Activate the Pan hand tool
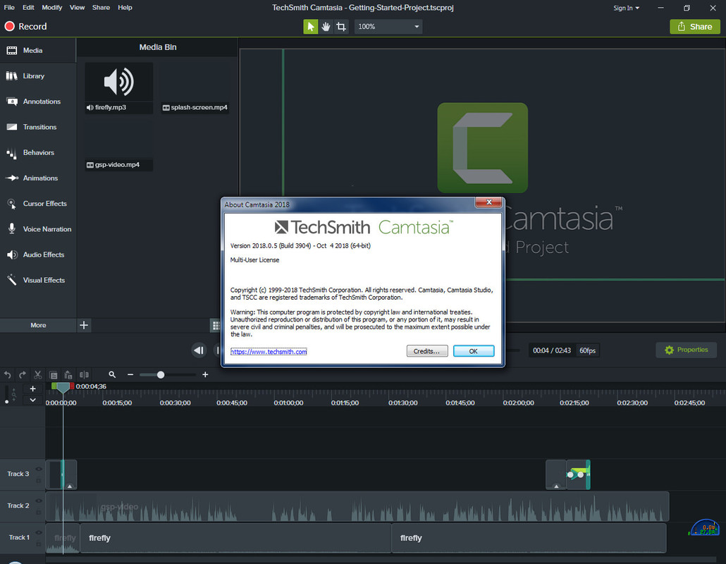The width and height of the screenshot is (726, 564). tap(326, 27)
